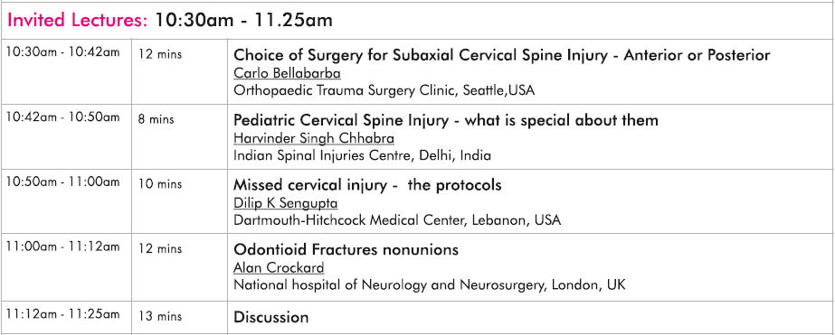This screenshot has height=335, width=835.
Task: Open the Harvinder Singh Chhabra speaker link
Action: click(314, 138)
